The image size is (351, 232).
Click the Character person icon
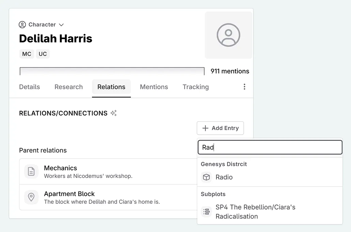[22, 25]
